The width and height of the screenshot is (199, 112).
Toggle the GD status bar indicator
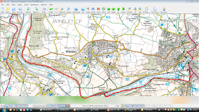[x=170, y=106]
